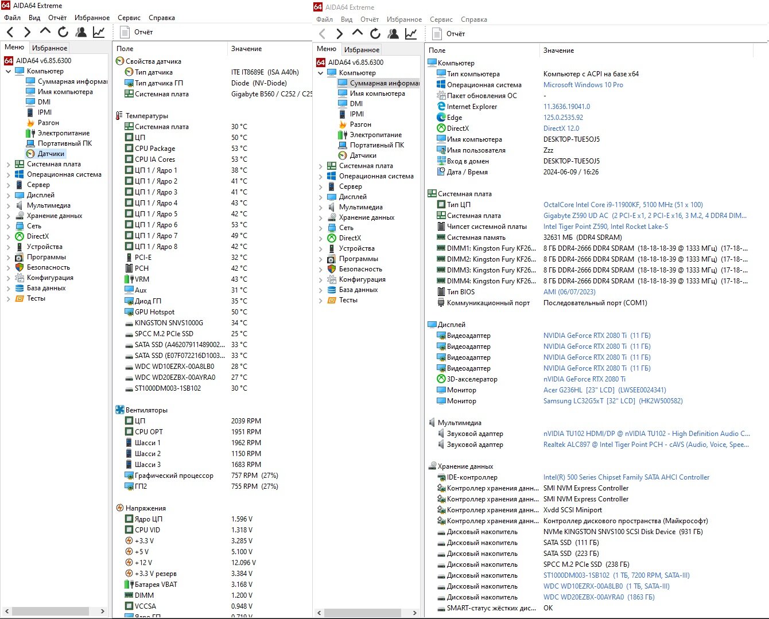Click Forward arrow in left AIDA64 window toolbar
The width and height of the screenshot is (769, 619).
27,32
